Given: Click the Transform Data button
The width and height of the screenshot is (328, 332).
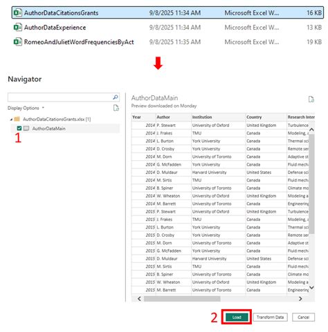Looking at the screenshot, I should click(270, 318).
